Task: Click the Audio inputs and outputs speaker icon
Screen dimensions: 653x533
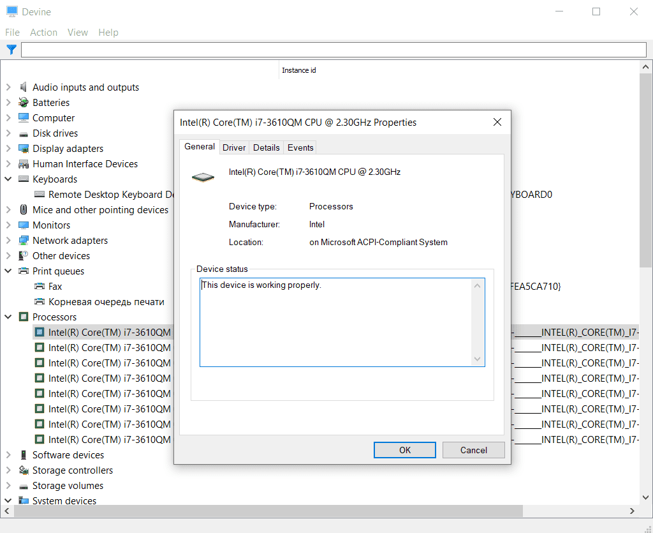Action: point(24,87)
